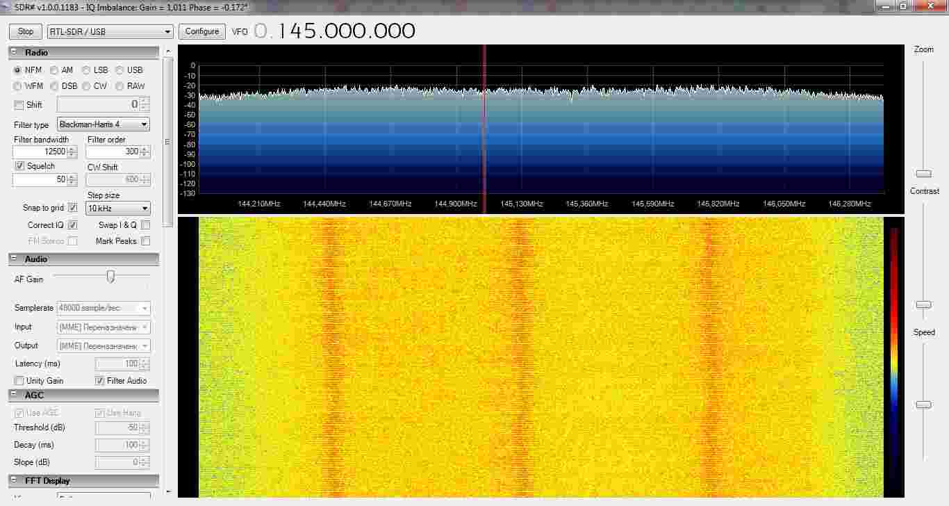
Task: Click the 144,670MHz label on spectrum axis
Action: (x=390, y=204)
